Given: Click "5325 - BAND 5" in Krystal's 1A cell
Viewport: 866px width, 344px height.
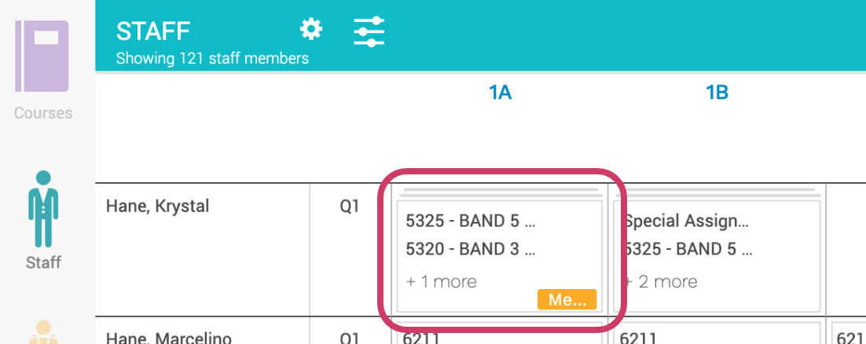Looking at the screenshot, I should tap(470, 221).
